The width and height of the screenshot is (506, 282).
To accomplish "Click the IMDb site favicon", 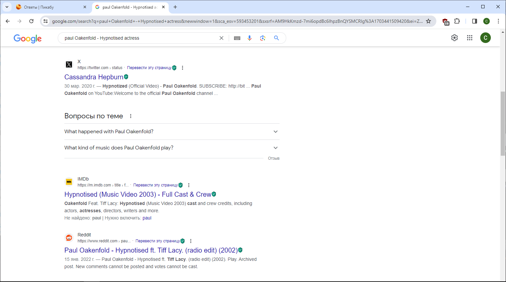I will [x=69, y=182].
